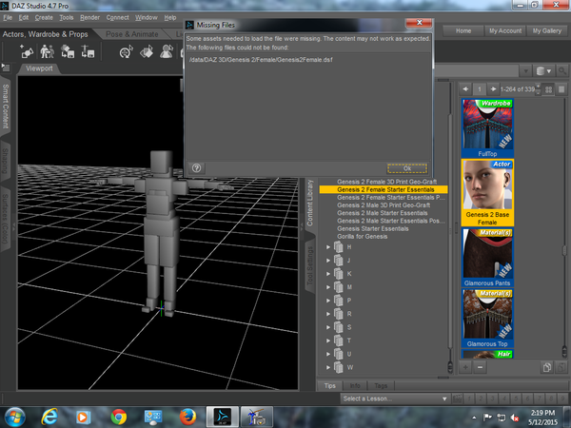571x428 pixels.
Task: Close the Missing Files dialog
Action: pyautogui.click(x=419, y=23)
